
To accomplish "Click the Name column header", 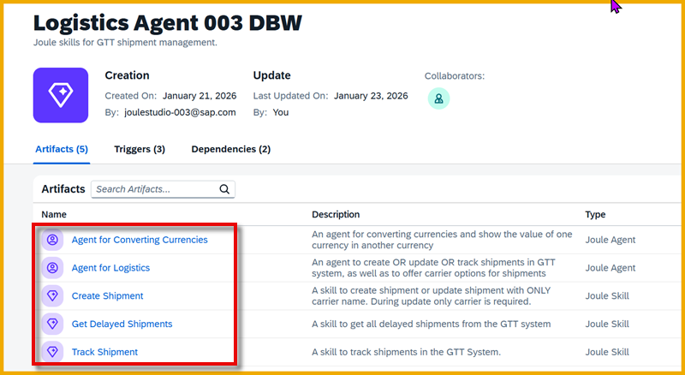I will tap(54, 215).
